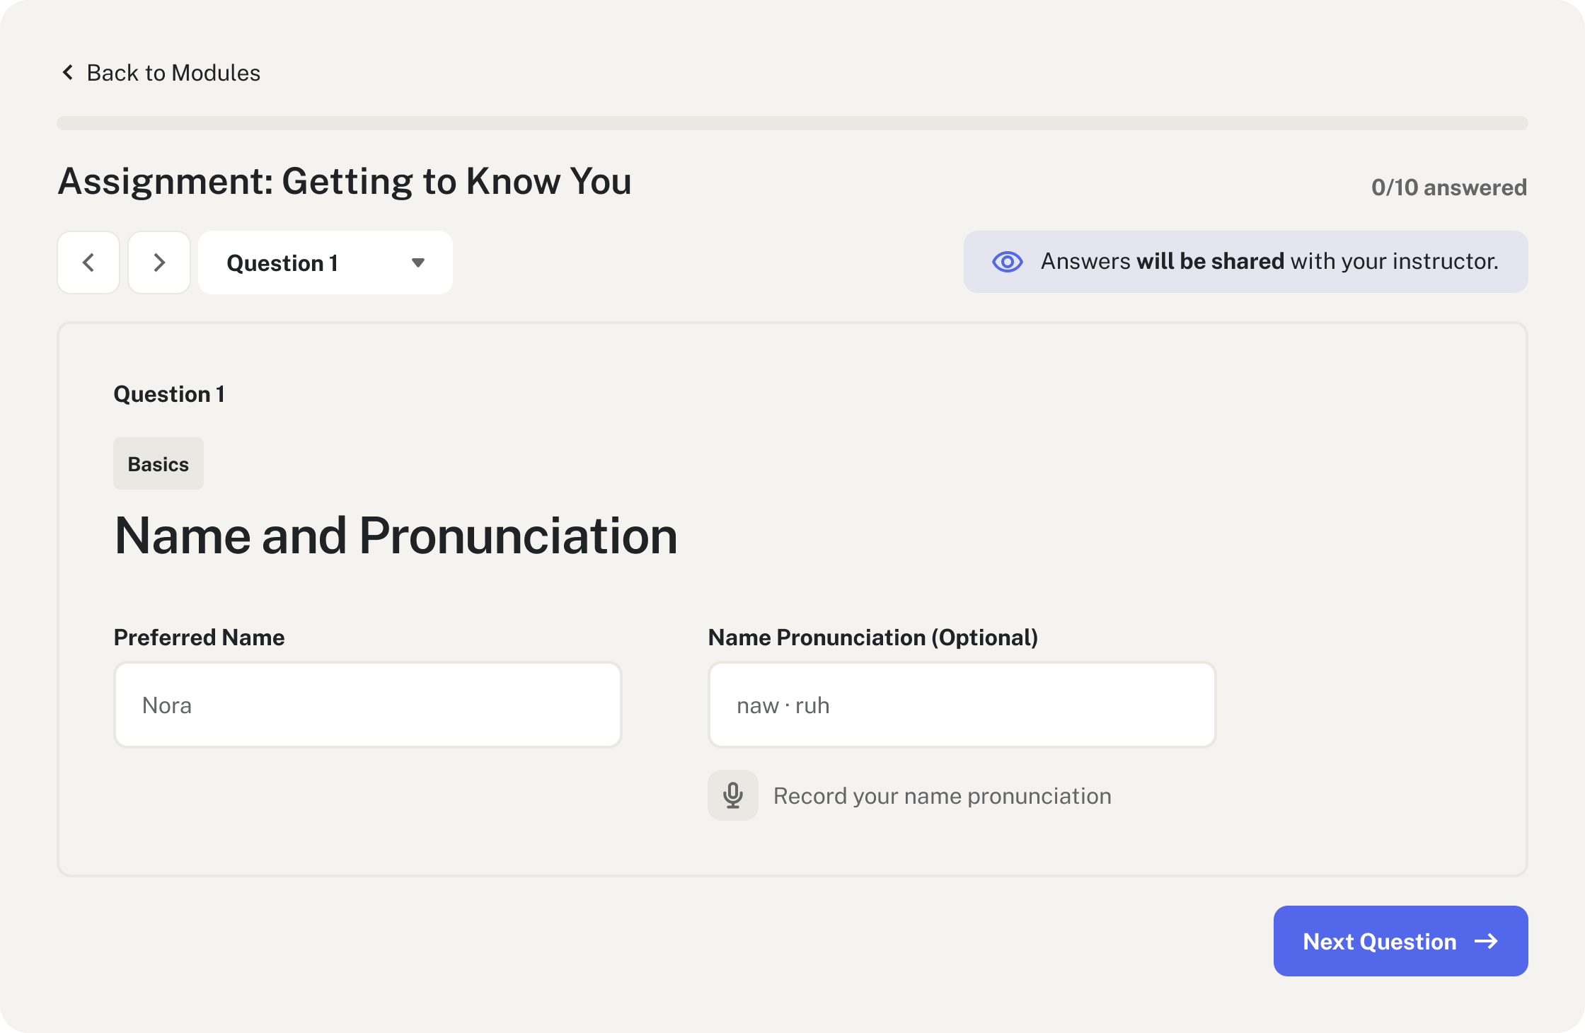The width and height of the screenshot is (1585, 1033).
Task: Click the progress indicator 0/10 answered
Action: [x=1448, y=187]
